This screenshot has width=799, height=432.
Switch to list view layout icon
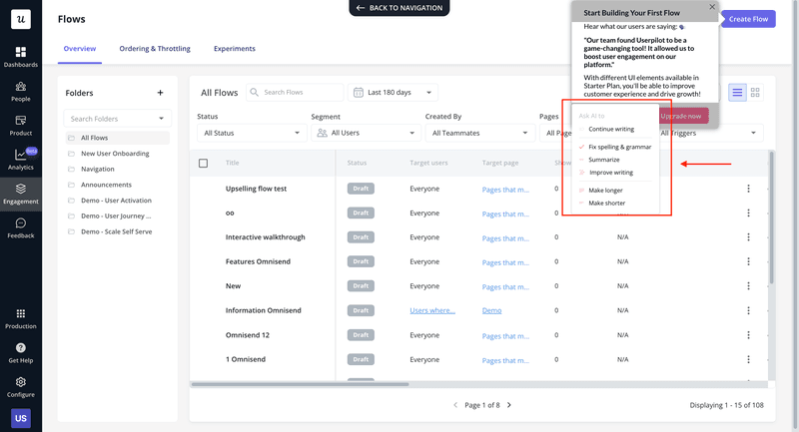click(737, 93)
